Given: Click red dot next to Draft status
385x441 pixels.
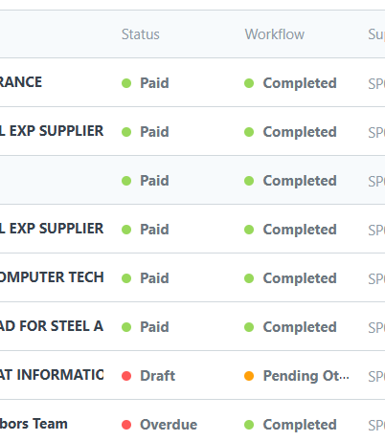Looking at the screenshot, I should 126,376.
